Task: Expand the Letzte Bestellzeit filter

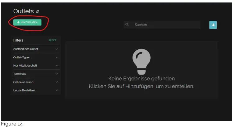Action: pos(36,90)
